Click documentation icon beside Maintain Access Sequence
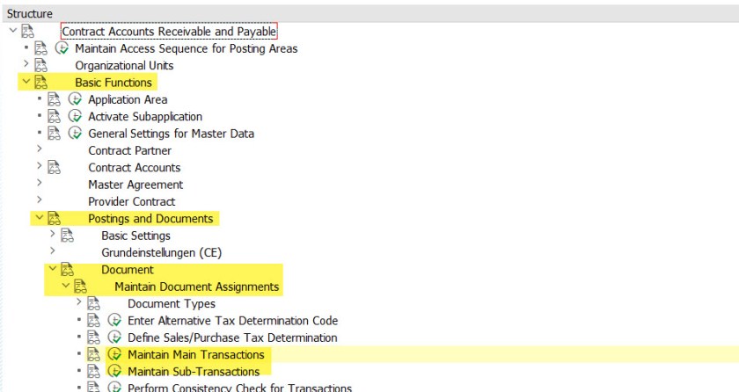The image size is (739, 392). (x=41, y=48)
